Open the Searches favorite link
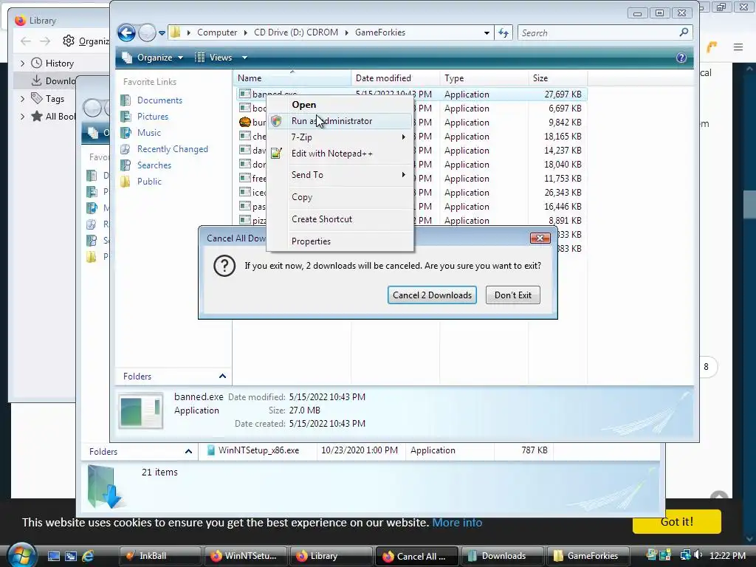Screen dimensions: 756x567 (x=154, y=165)
